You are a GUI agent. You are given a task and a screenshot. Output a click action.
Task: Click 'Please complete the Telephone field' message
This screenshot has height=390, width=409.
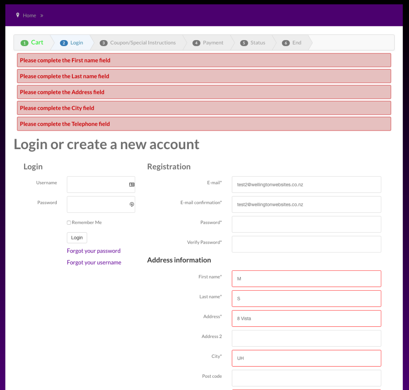(x=204, y=124)
